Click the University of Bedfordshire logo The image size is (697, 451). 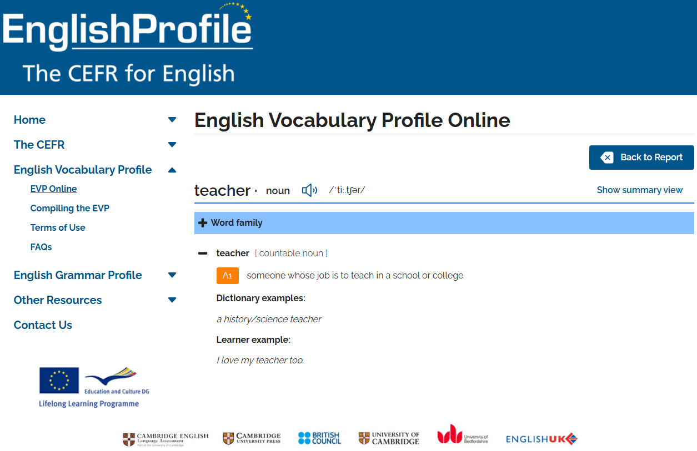coord(463,438)
